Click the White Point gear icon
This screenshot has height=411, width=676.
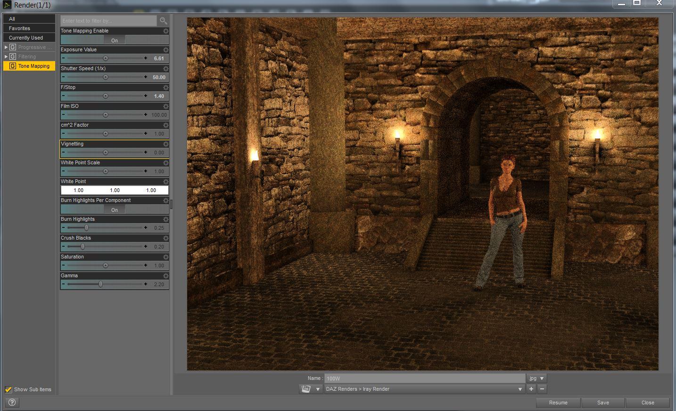[165, 182]
